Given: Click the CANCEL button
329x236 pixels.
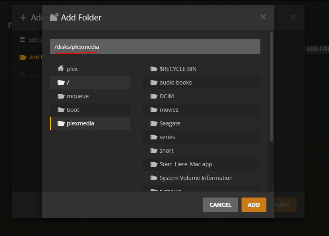Looking at the screenshot, I should [x=220, y=205].
